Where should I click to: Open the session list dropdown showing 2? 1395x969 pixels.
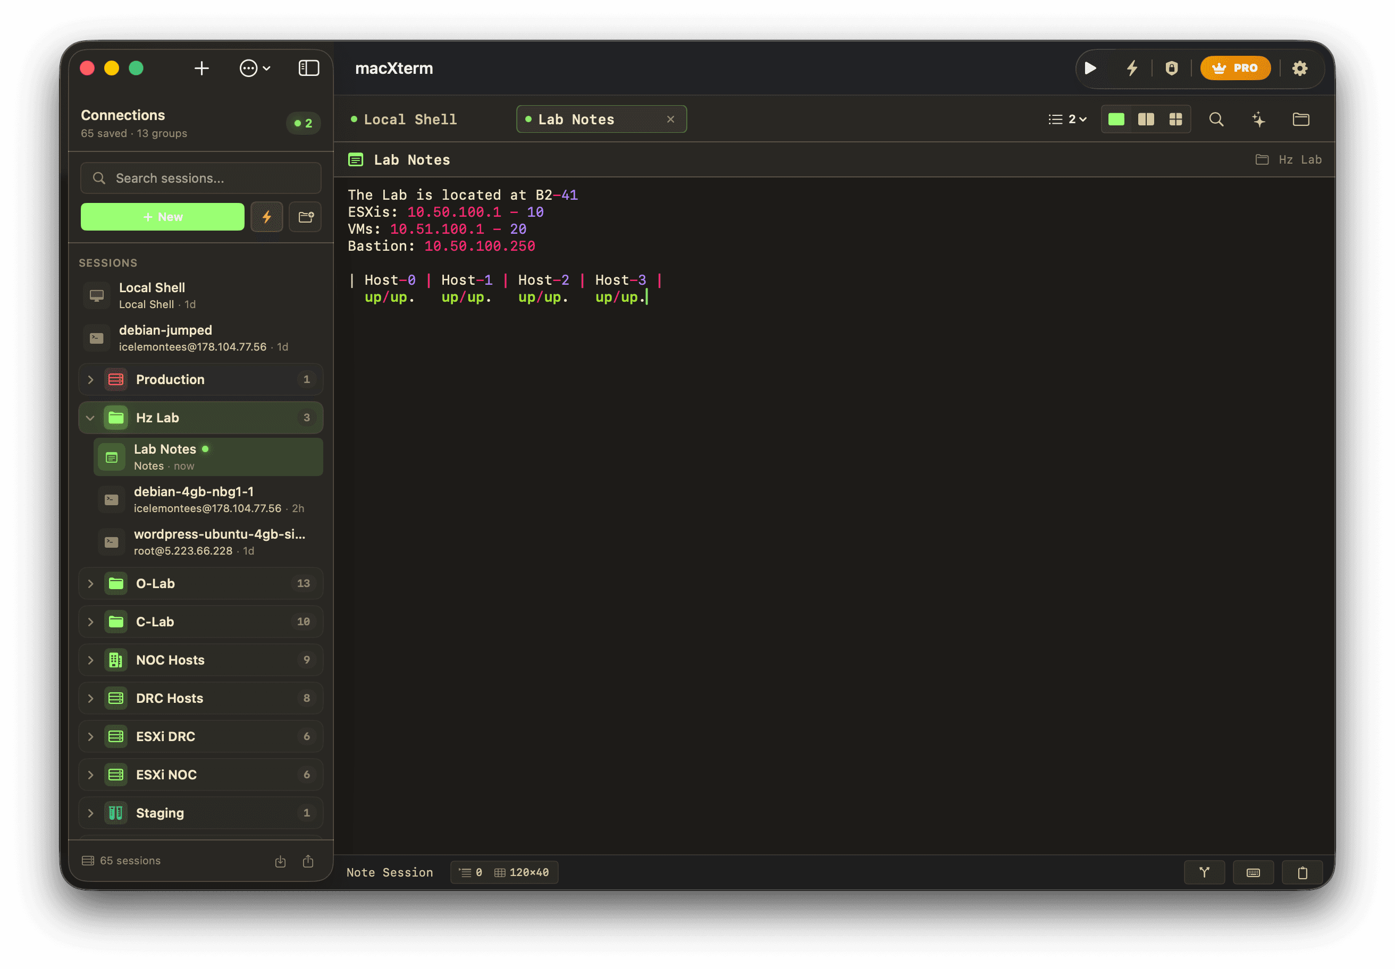1068,120
